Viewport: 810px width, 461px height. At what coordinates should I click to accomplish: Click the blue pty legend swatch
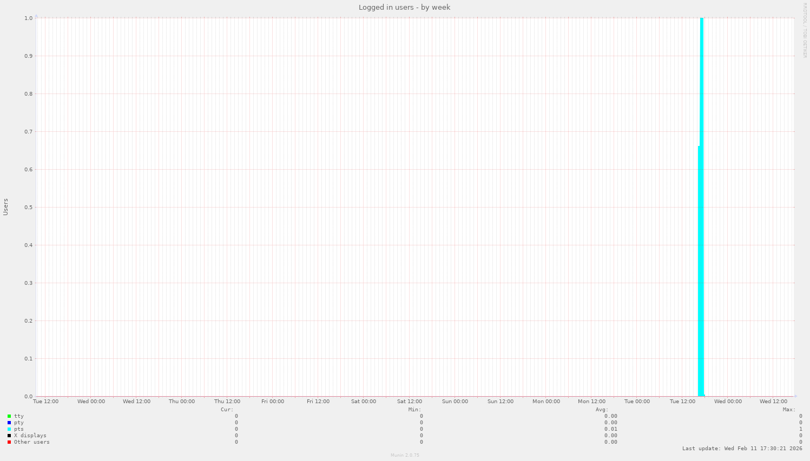[9, 423]
